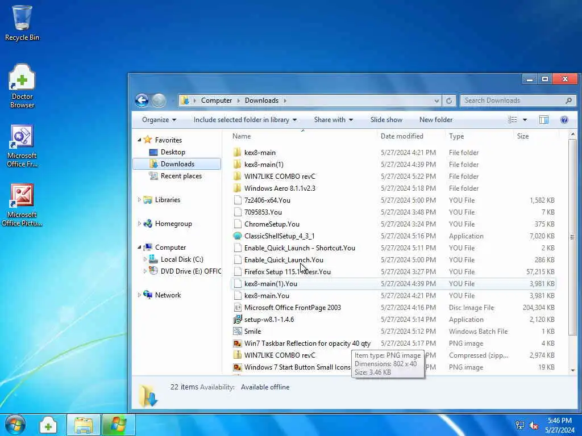
Task: Open the address bar history dropdown
Action: [x=436, y=100]
